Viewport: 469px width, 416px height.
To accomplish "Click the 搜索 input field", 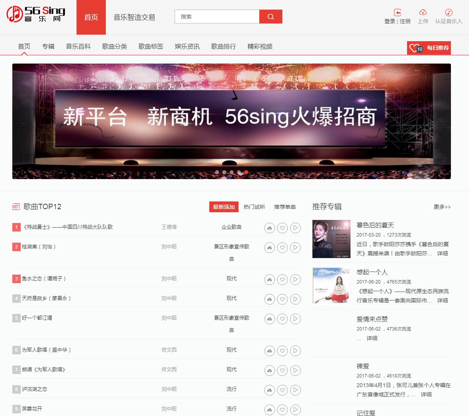I will point(217,17).
